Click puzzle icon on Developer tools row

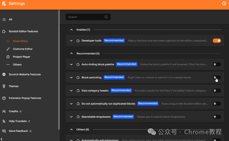point(78,41)
